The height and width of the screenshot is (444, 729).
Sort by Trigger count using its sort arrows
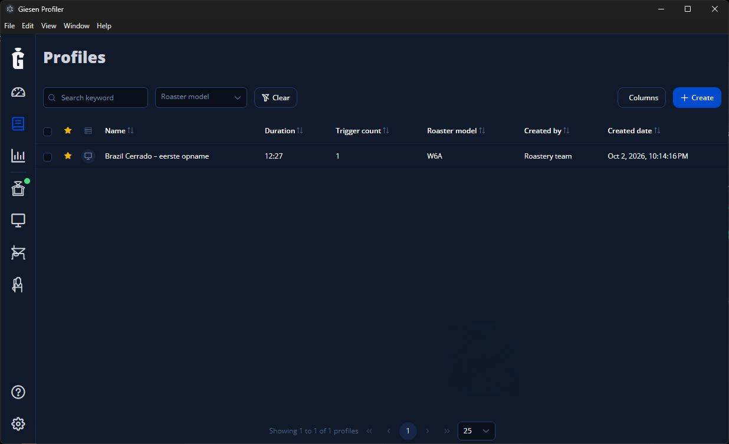(386, 130)
